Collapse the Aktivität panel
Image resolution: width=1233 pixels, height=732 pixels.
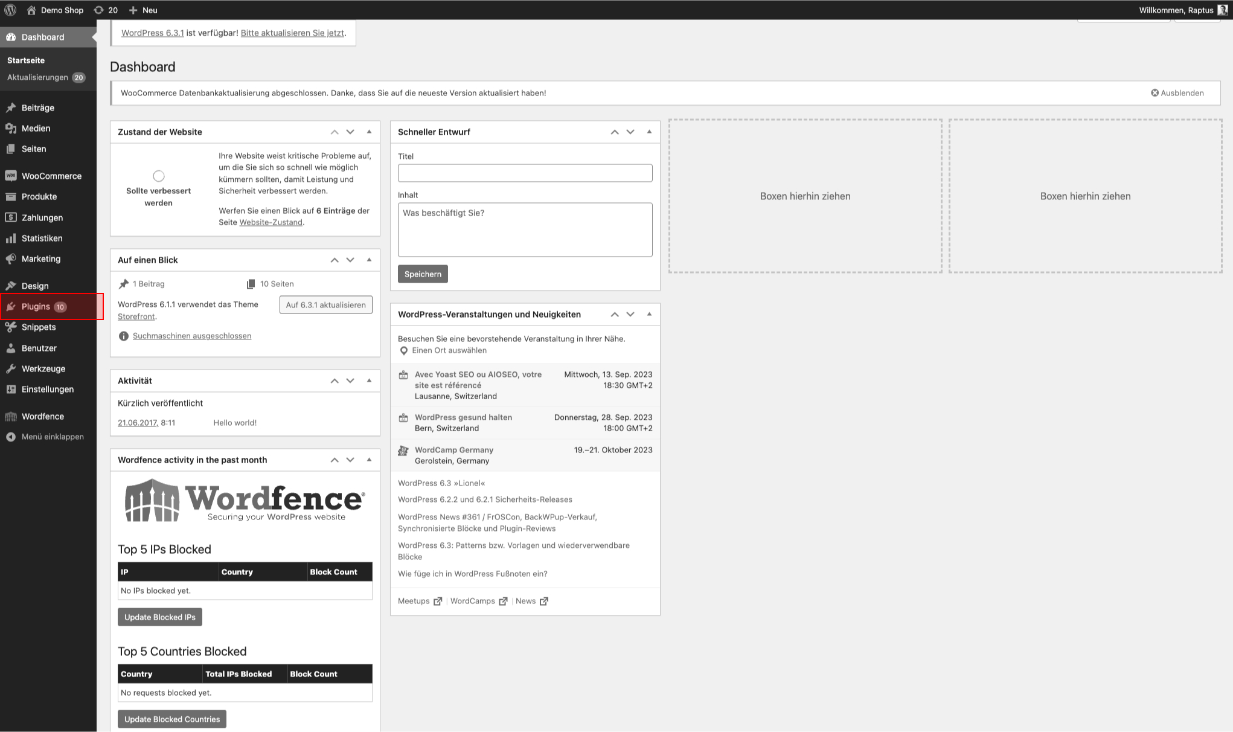(369, 380)
